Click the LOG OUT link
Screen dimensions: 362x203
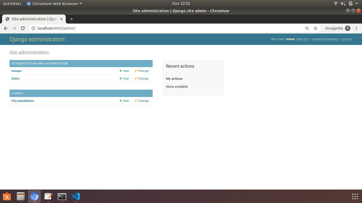pos(347,39)
